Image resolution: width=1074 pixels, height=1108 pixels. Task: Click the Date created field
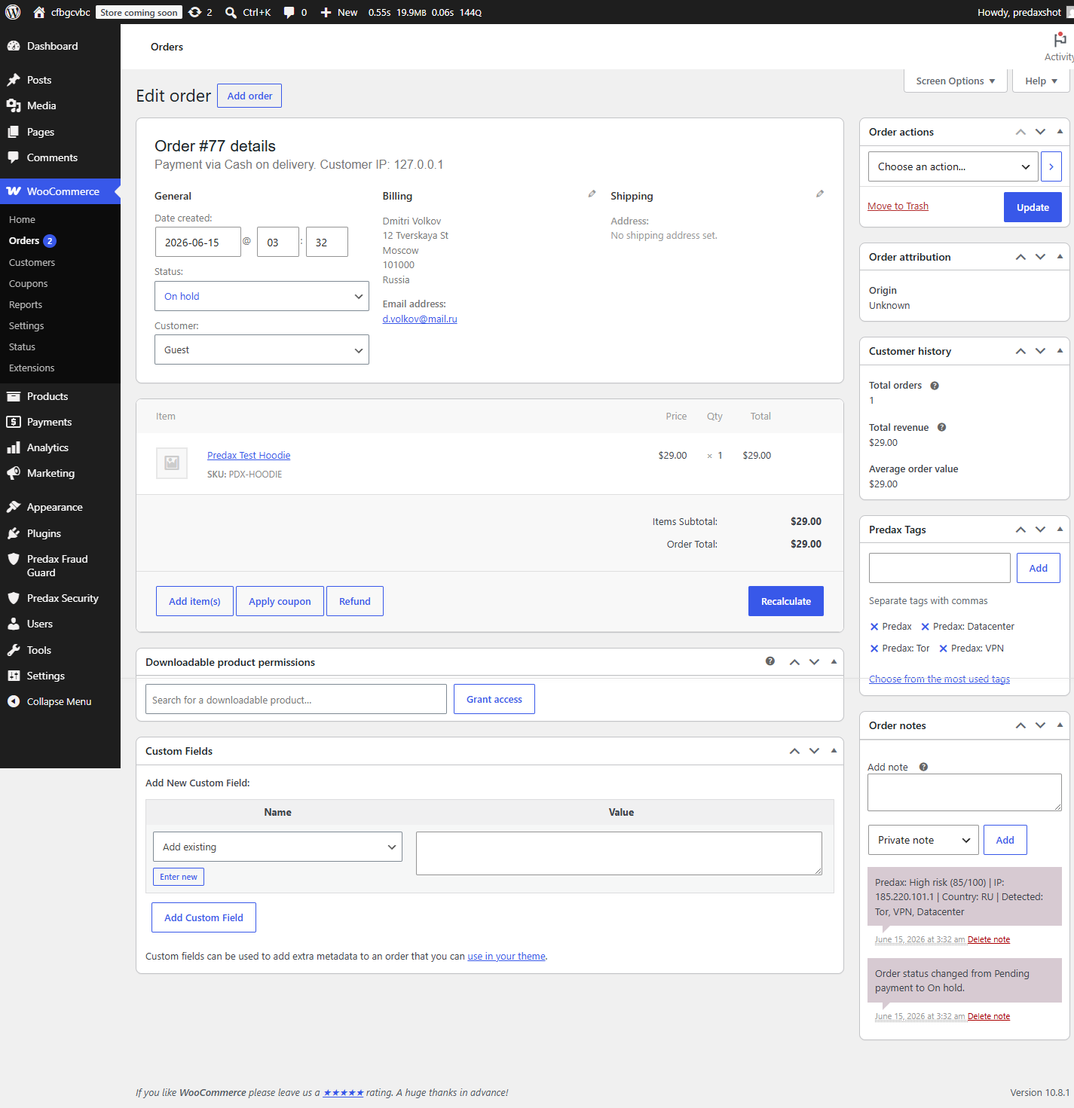(197, 242)
